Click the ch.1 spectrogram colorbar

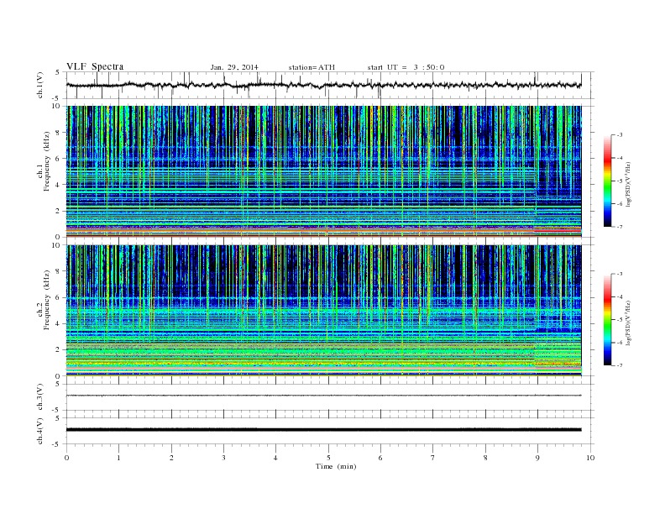[x=607, y=181]
